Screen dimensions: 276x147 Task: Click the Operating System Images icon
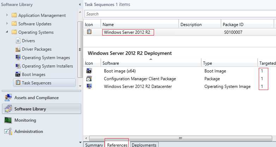(18, 57)
